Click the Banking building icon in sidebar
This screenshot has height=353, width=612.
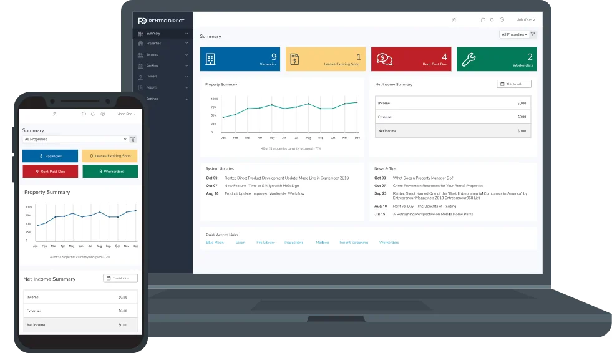(x=140, y=66)
